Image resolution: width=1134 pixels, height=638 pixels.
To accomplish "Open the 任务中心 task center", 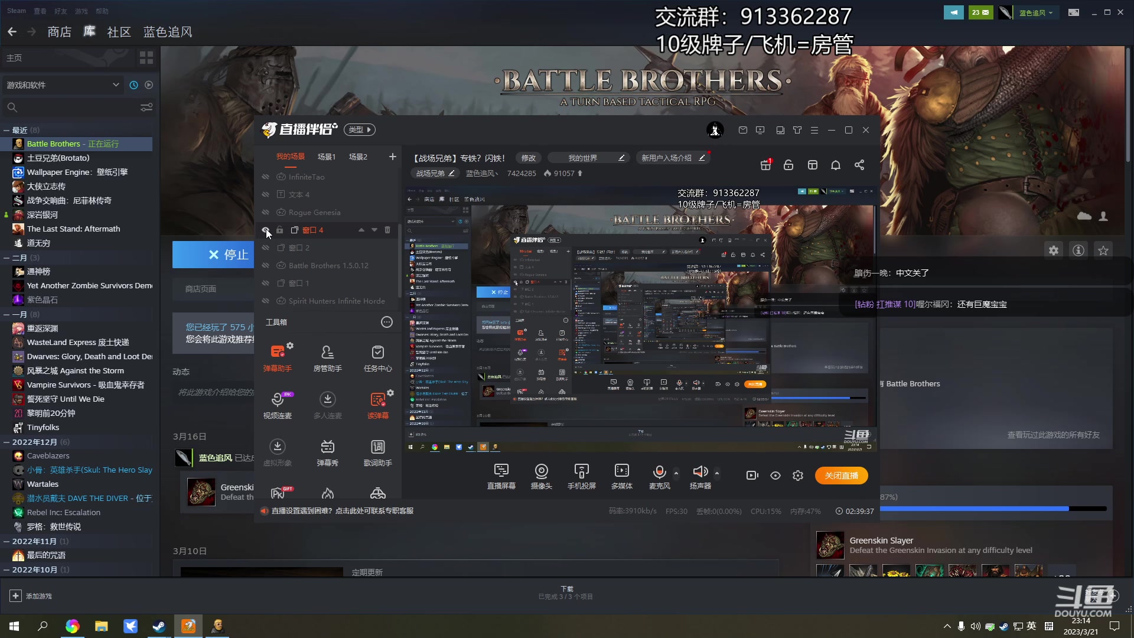I will [377, 357].
